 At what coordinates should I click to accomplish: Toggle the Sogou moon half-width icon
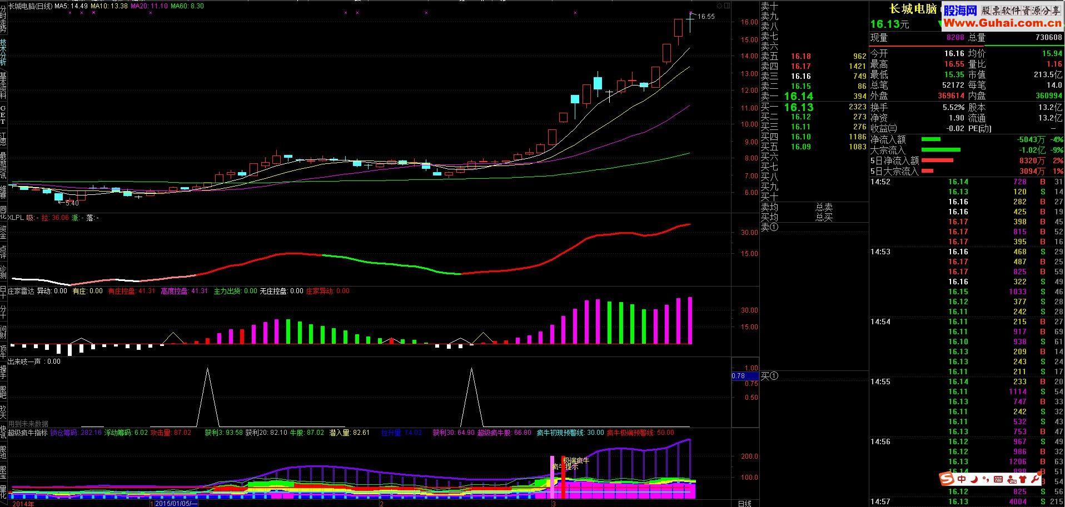pos(974,479)
